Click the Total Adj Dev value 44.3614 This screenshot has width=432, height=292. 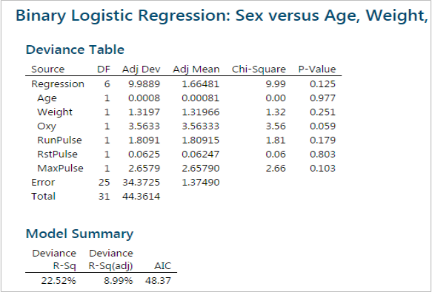pos(141,197)
